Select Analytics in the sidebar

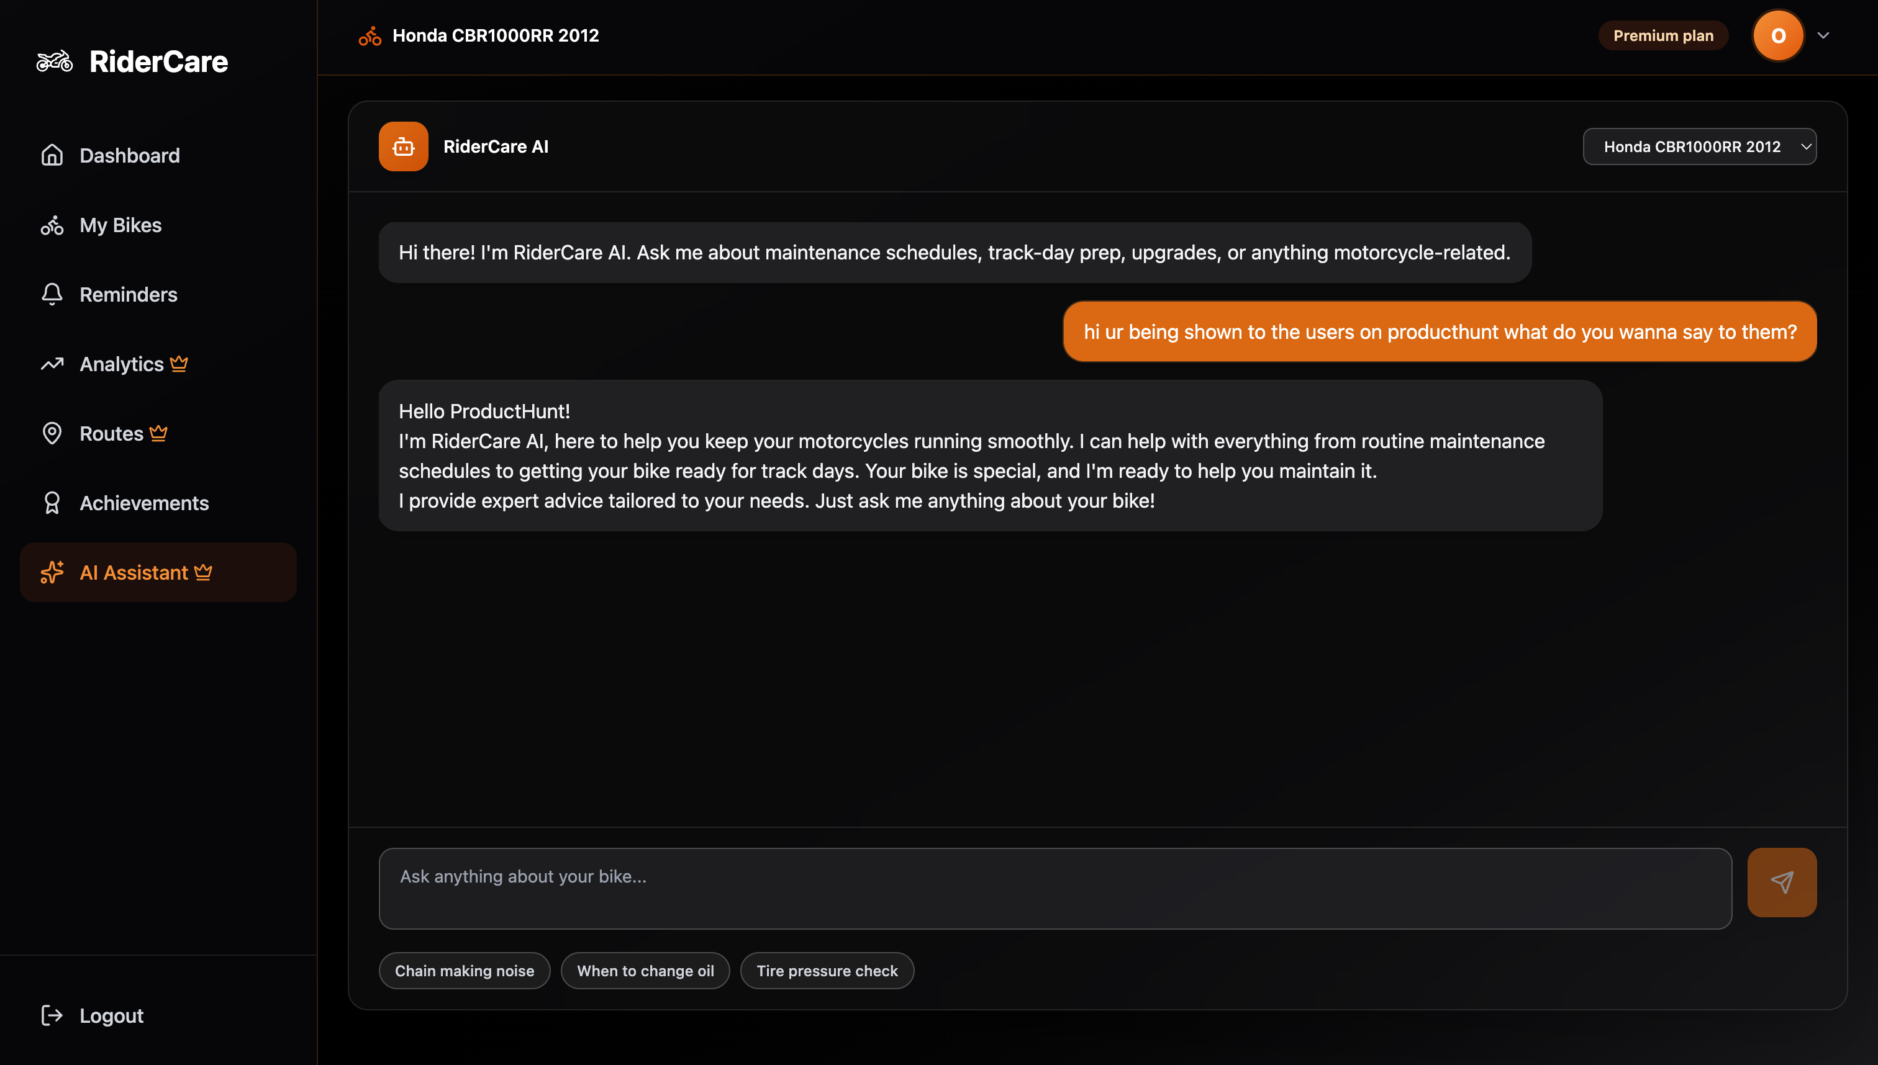click(122, 364)
